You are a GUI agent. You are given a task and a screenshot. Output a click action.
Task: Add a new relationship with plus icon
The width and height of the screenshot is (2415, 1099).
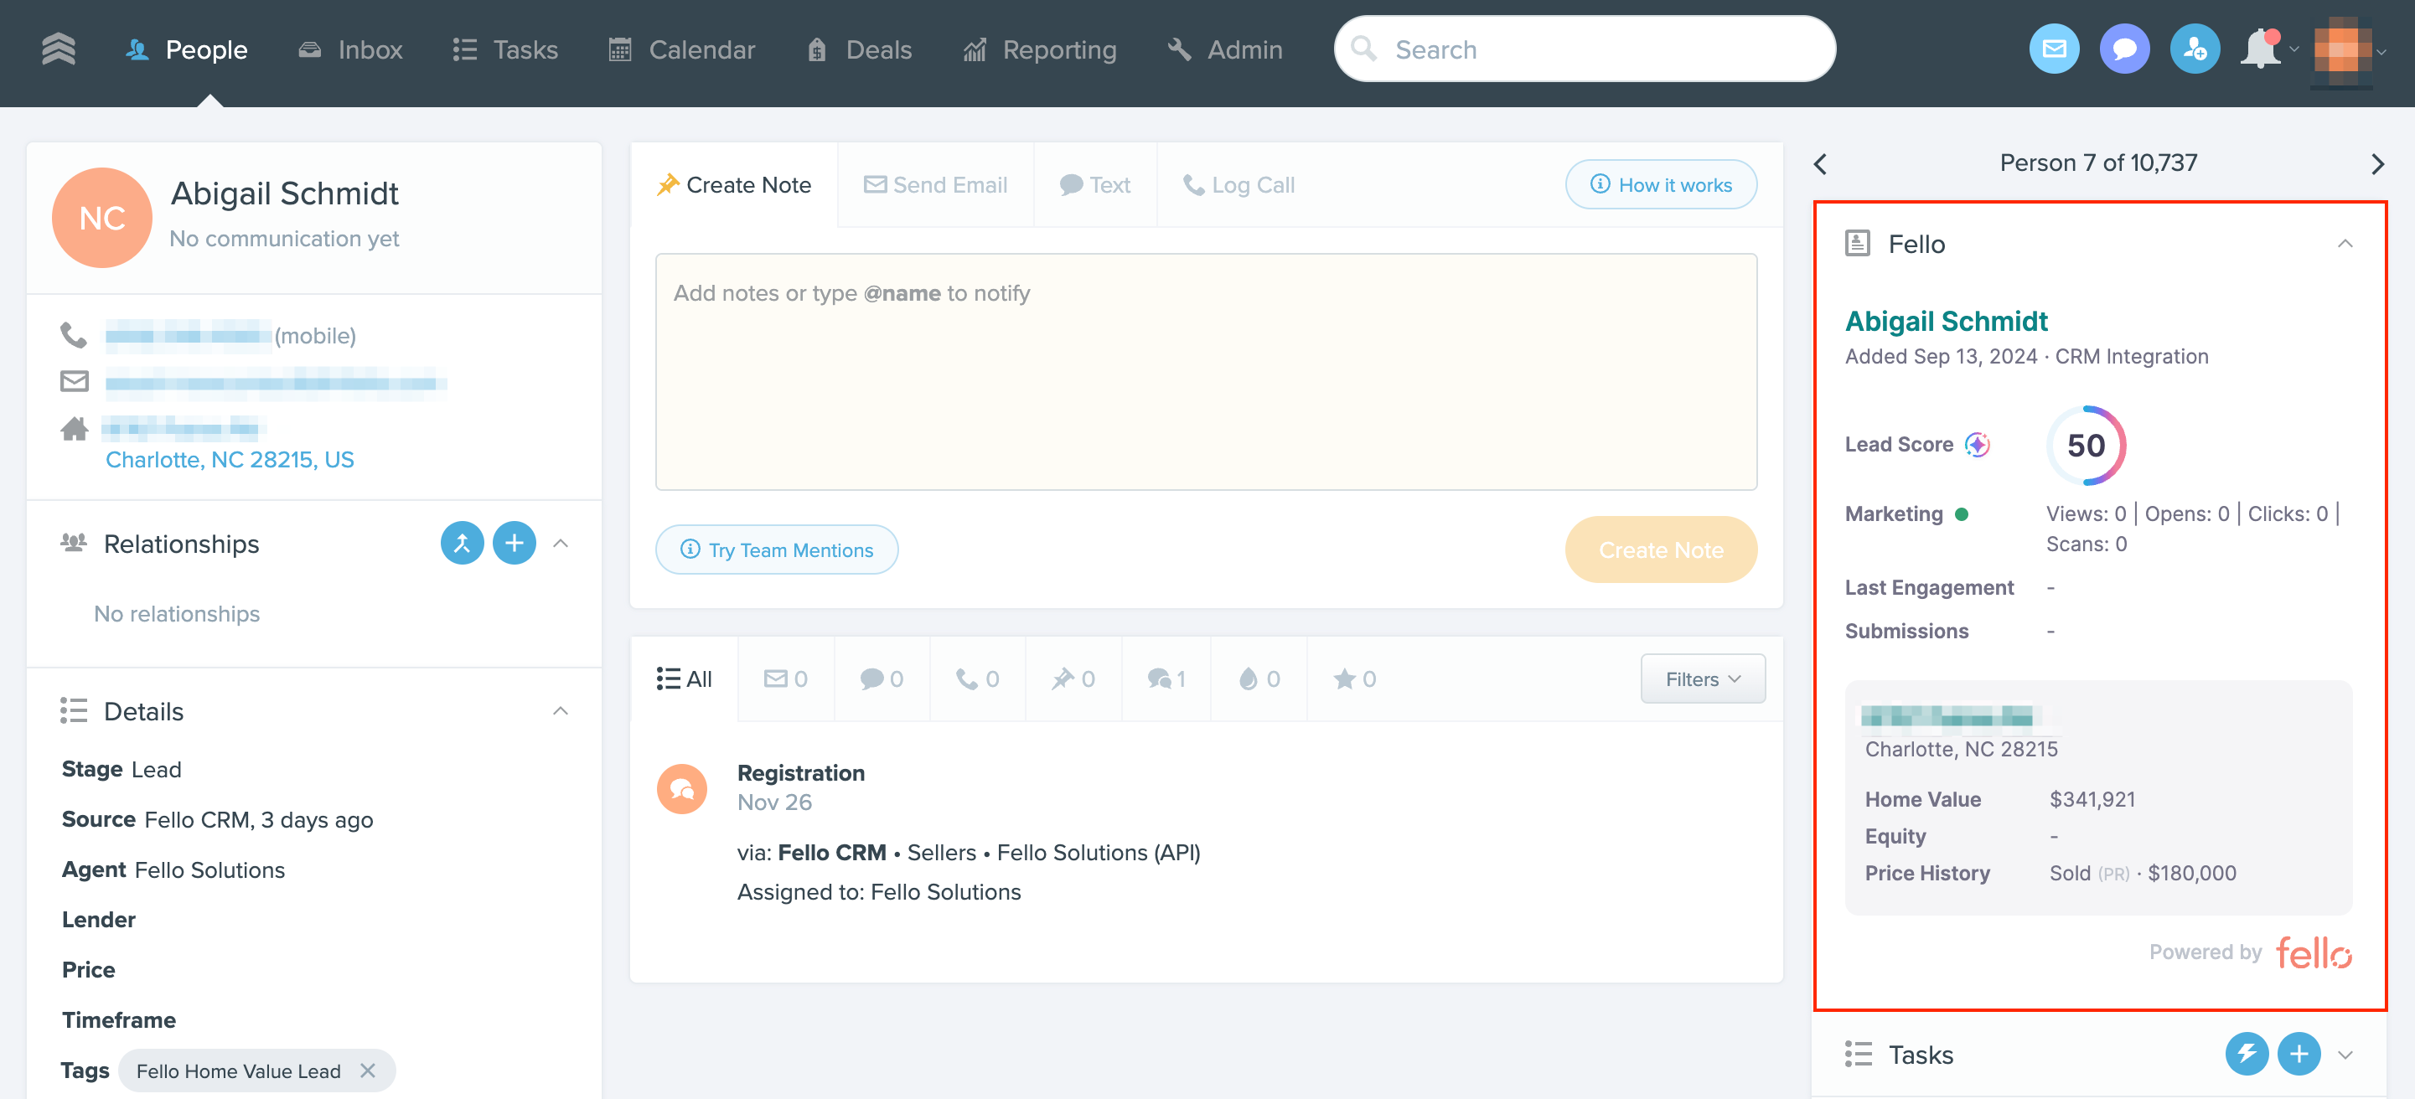point(515,544)
